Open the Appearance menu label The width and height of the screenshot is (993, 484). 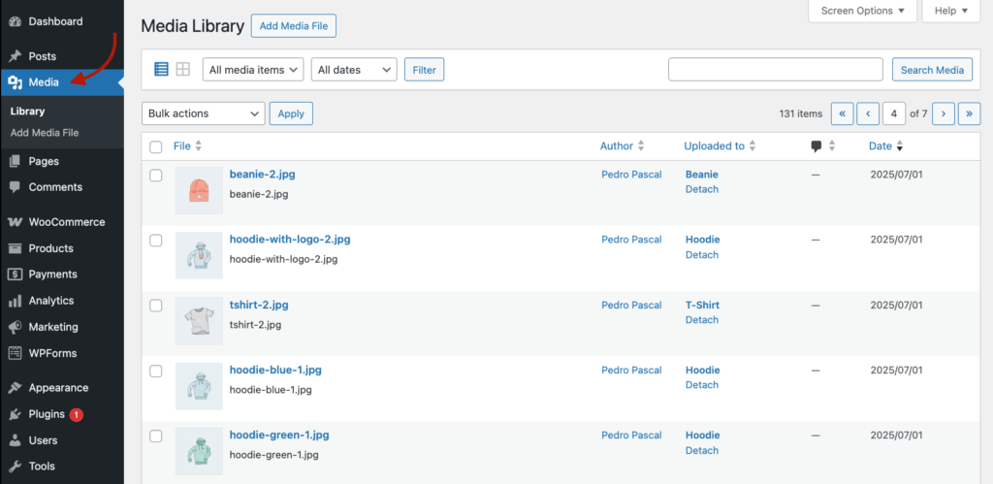pyautogui.click(x=58, y=388)
